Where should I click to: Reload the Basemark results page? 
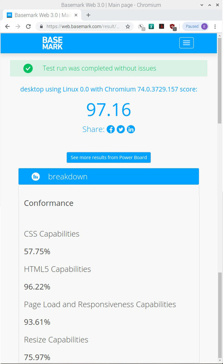click(28, 26)
